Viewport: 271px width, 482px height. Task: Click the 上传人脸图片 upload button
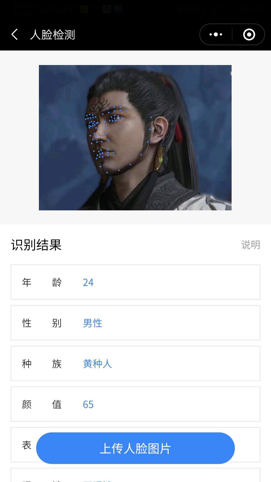135,448
